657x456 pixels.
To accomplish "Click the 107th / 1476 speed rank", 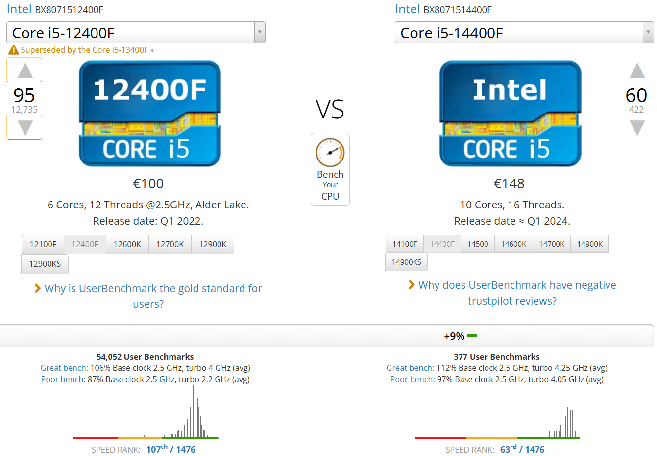I will (170, 449).
